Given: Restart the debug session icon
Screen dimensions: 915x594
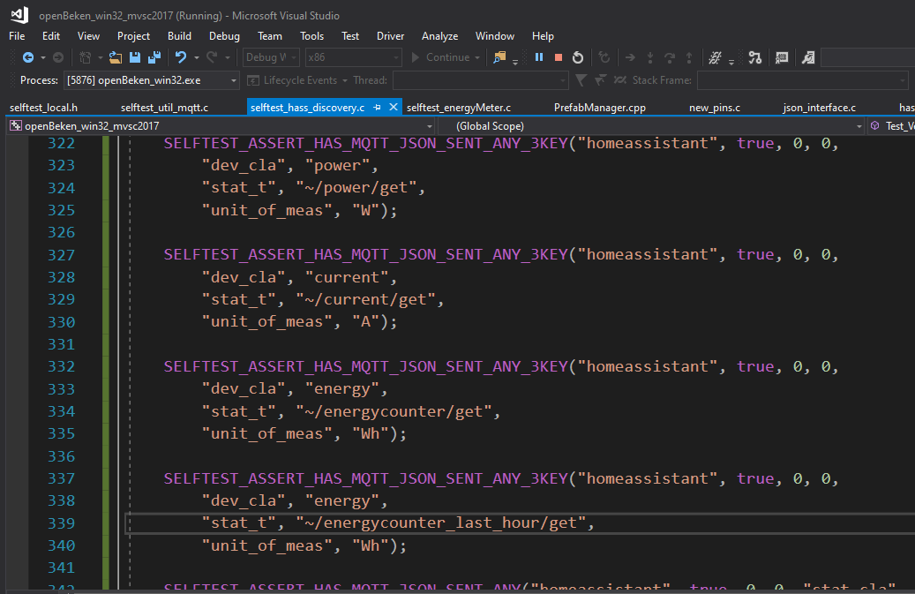Looking at the screenshot, I should click(x=578, y=57).
